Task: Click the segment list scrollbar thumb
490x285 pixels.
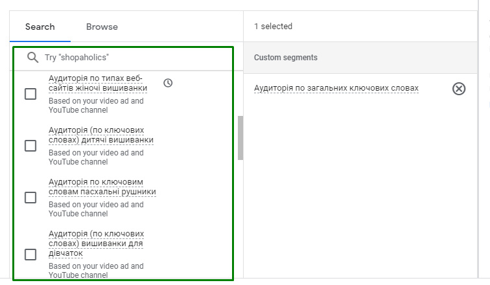Action: coord(240,137)
